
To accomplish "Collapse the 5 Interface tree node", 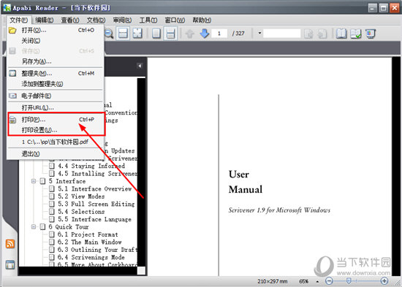I will tap(34, 181).
